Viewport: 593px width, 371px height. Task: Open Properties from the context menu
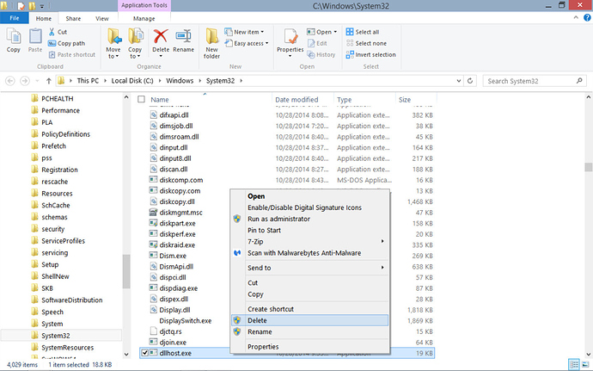click(x=309, y=346)
